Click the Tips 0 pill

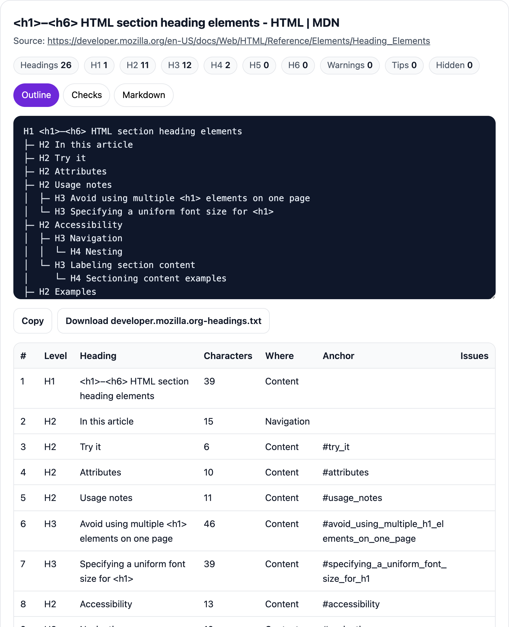(404, 65)
